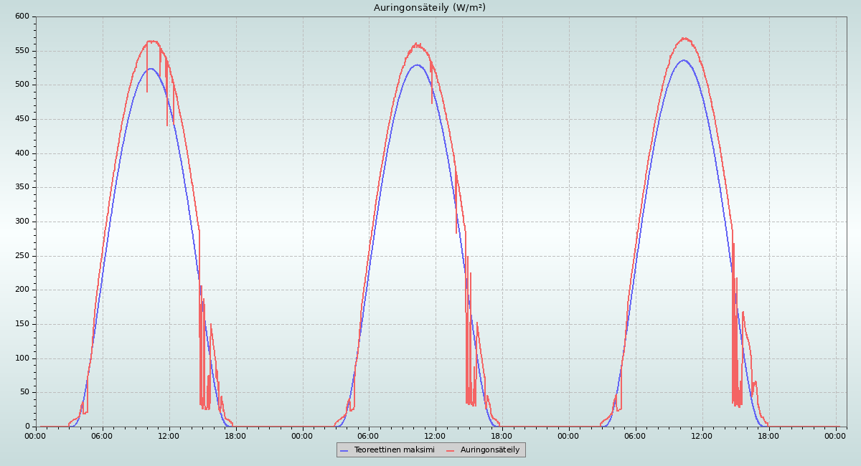Click the 150 value on y-axis
This screenshot has height=466, width=861.
pos(22,324)
